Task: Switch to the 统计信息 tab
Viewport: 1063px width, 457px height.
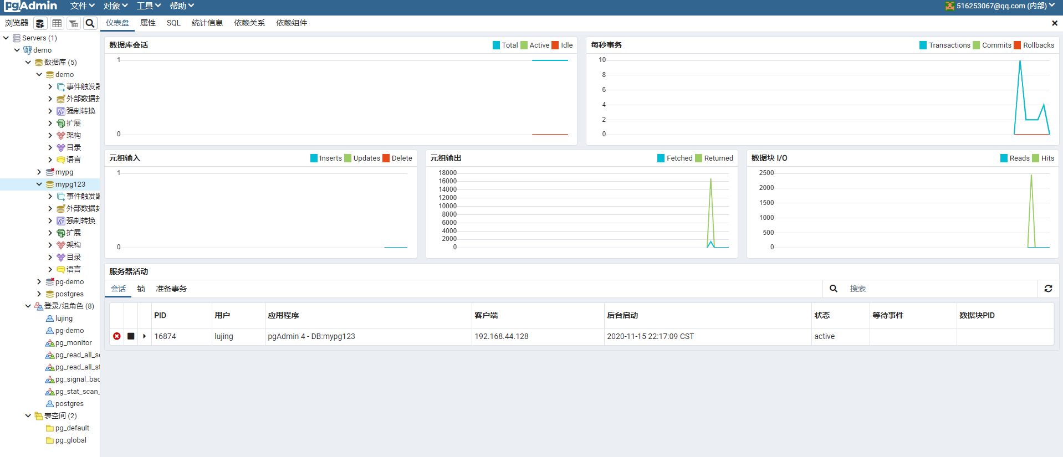Action: tap(207, 23)
